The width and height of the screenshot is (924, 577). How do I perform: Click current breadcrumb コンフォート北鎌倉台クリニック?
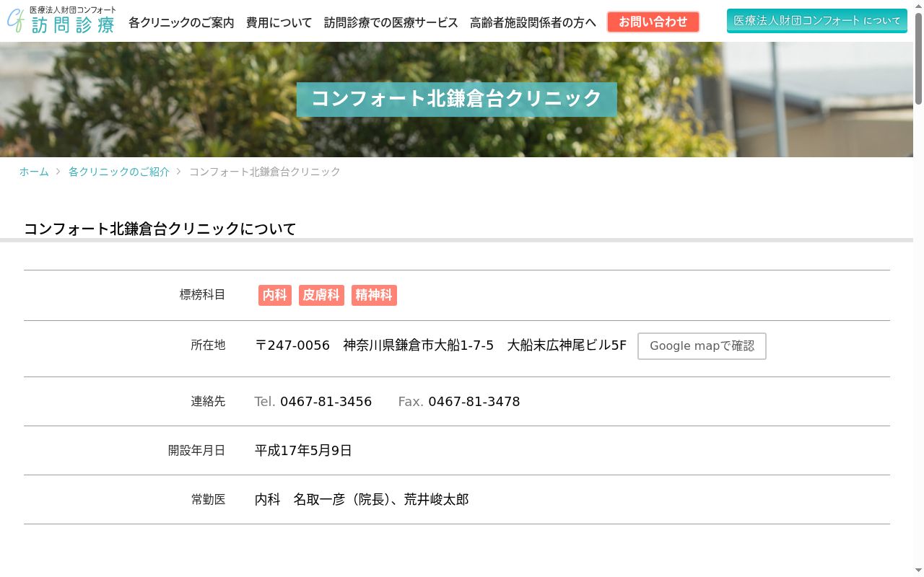pos(265,172)
